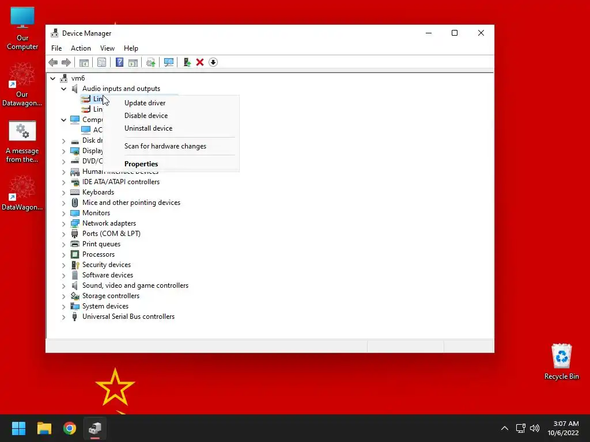The image size is (590, 442).
Task: Collapse the Audio inputs and outputs node
Action: click(x=63, y=89)
